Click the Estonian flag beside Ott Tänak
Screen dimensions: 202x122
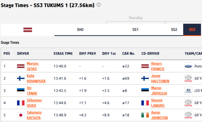coord(21,91)
